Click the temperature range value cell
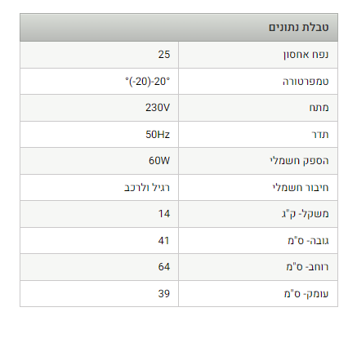 (99, 82)
